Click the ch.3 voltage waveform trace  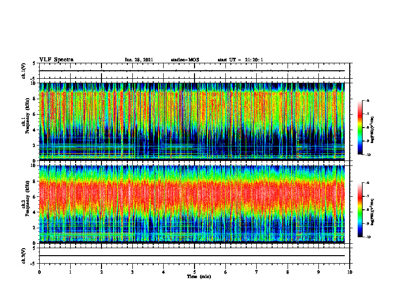(192, 256)
